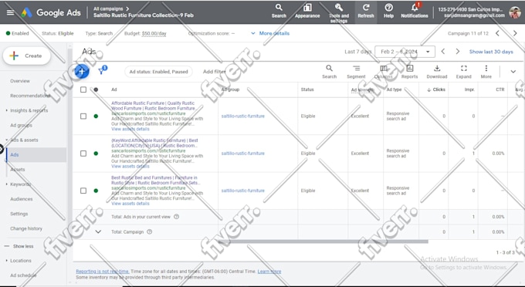Open the Segment tool
This screenshot has width=525, height=287.
point(356,72)
